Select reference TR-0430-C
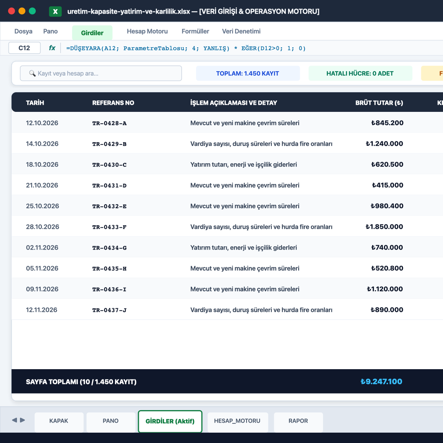 tap(109, 165)
